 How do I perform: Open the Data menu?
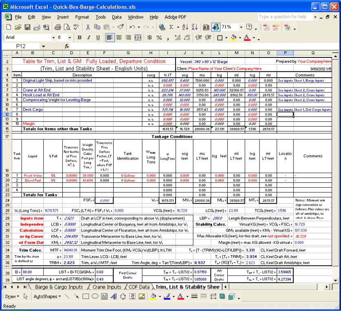tap(117, 17)
